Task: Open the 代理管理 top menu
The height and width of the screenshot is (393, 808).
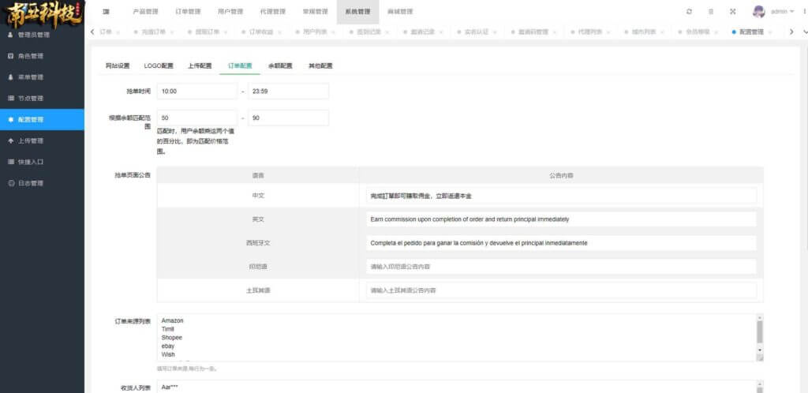Action: click(x=273, y=11)
